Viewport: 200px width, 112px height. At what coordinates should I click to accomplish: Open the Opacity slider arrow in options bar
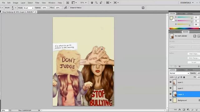coord(48,8)
